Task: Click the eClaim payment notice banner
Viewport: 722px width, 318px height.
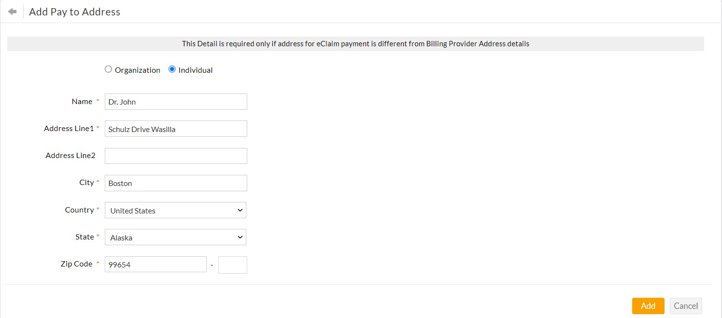Action: [355, 43]
